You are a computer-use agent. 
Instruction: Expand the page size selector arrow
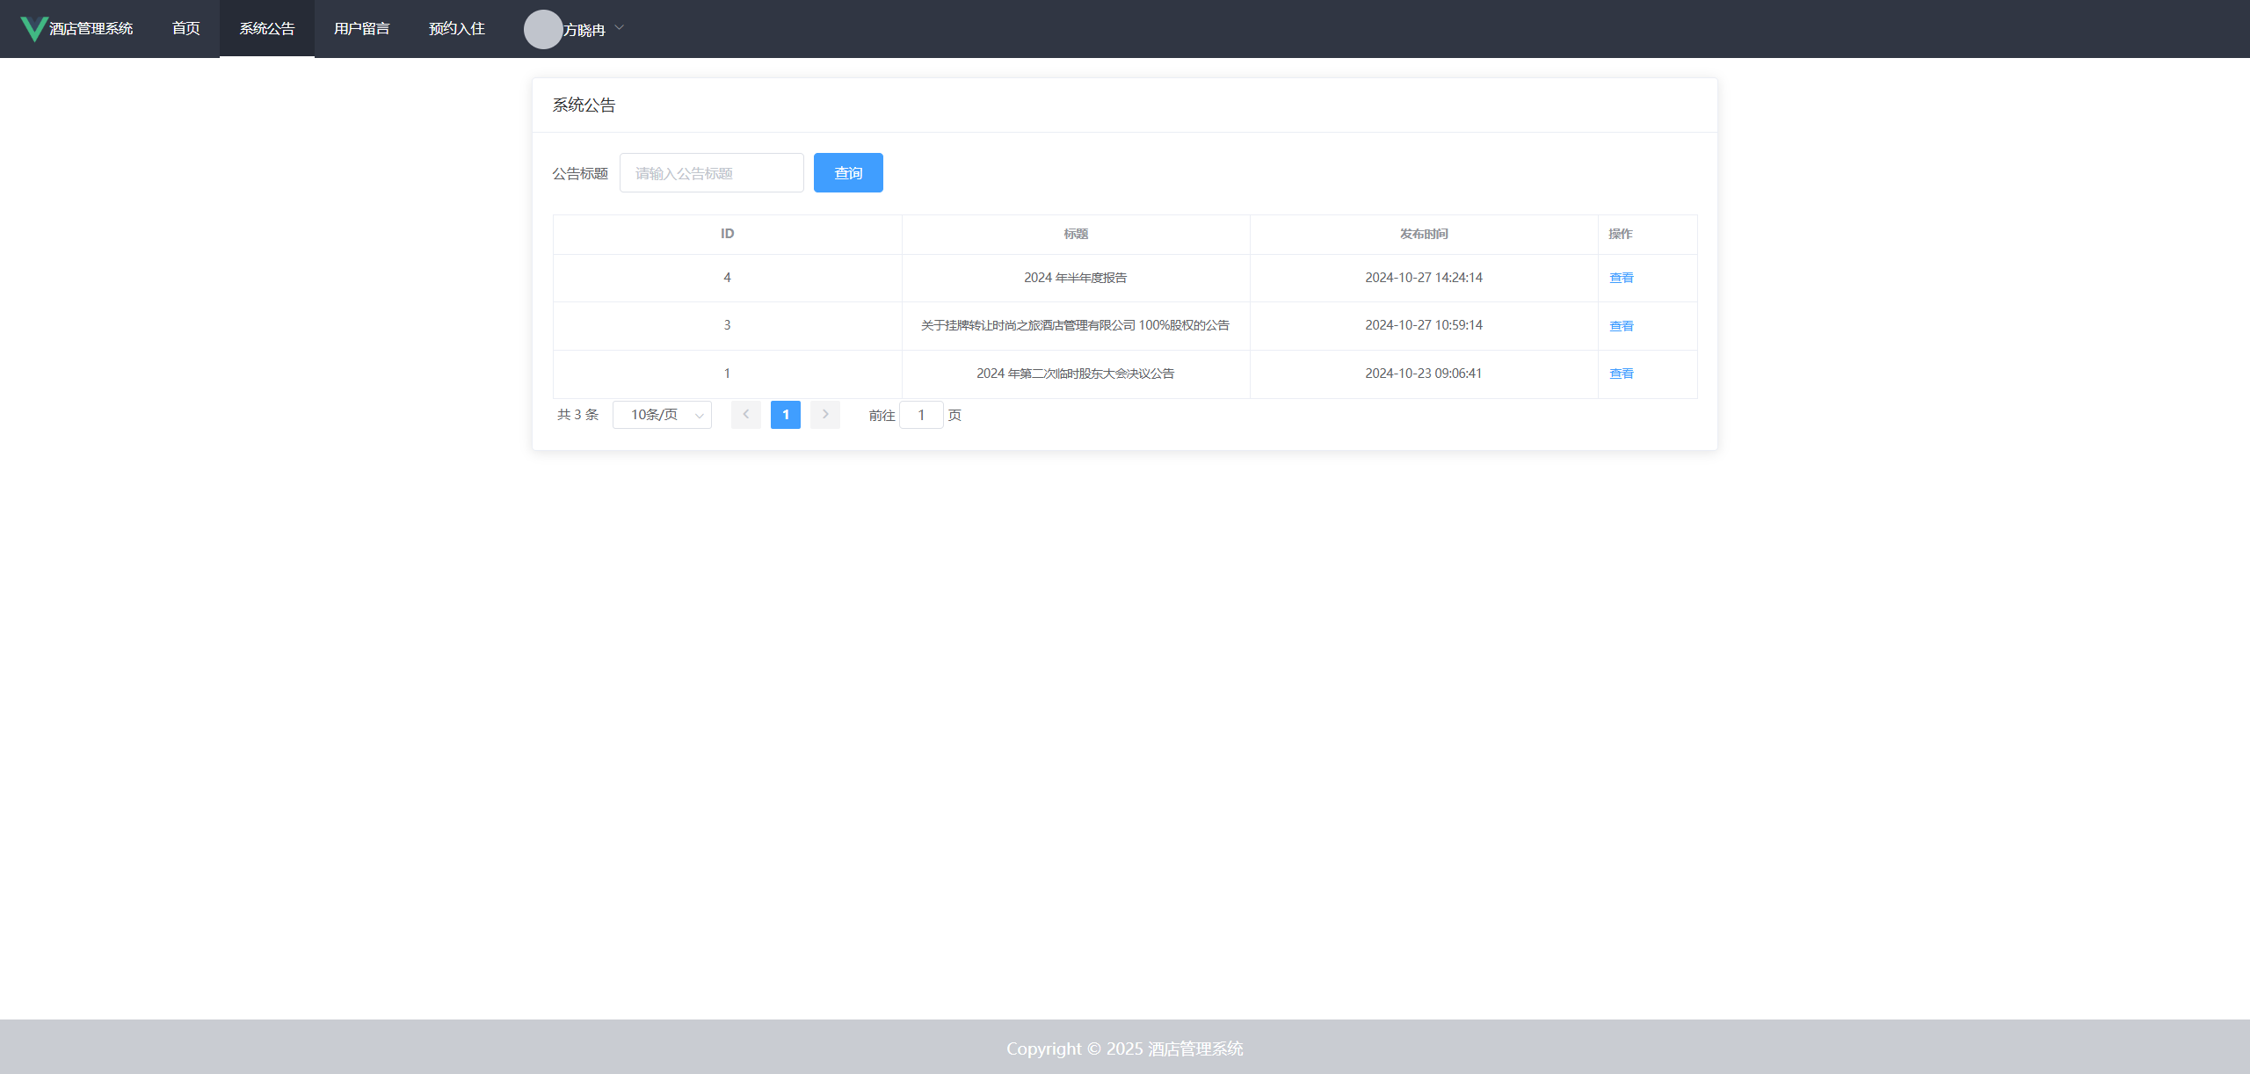tap(697, 414)
